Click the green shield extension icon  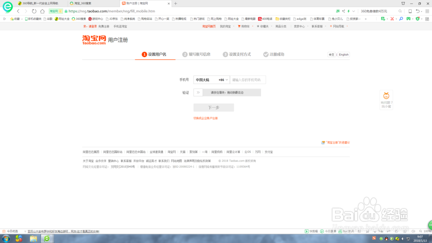point(418,19)
